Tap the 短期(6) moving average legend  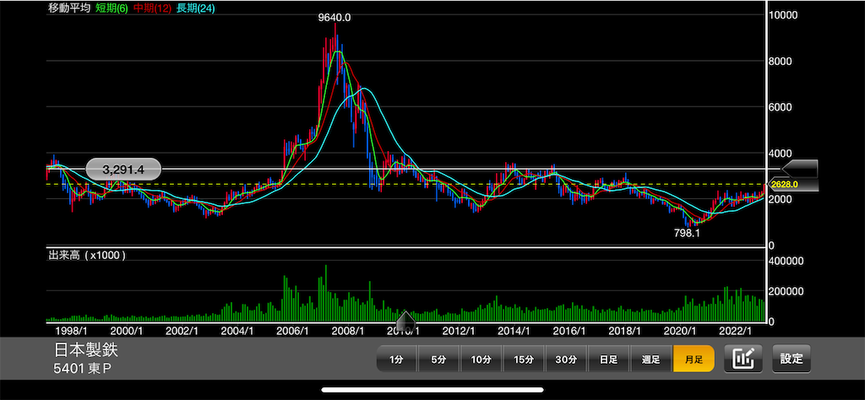(x=112, y=8)
